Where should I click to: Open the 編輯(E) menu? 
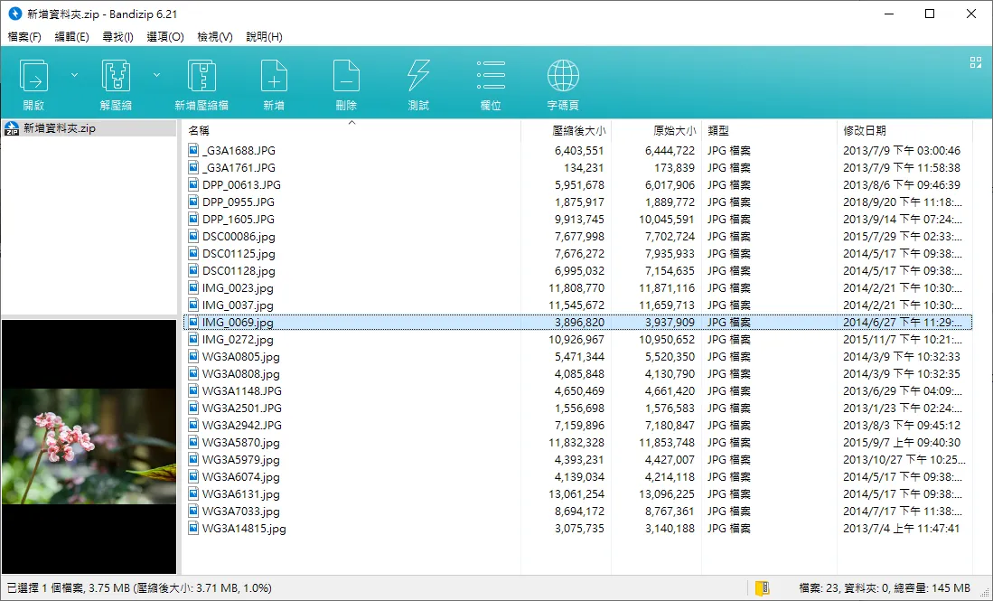point(71,37)
